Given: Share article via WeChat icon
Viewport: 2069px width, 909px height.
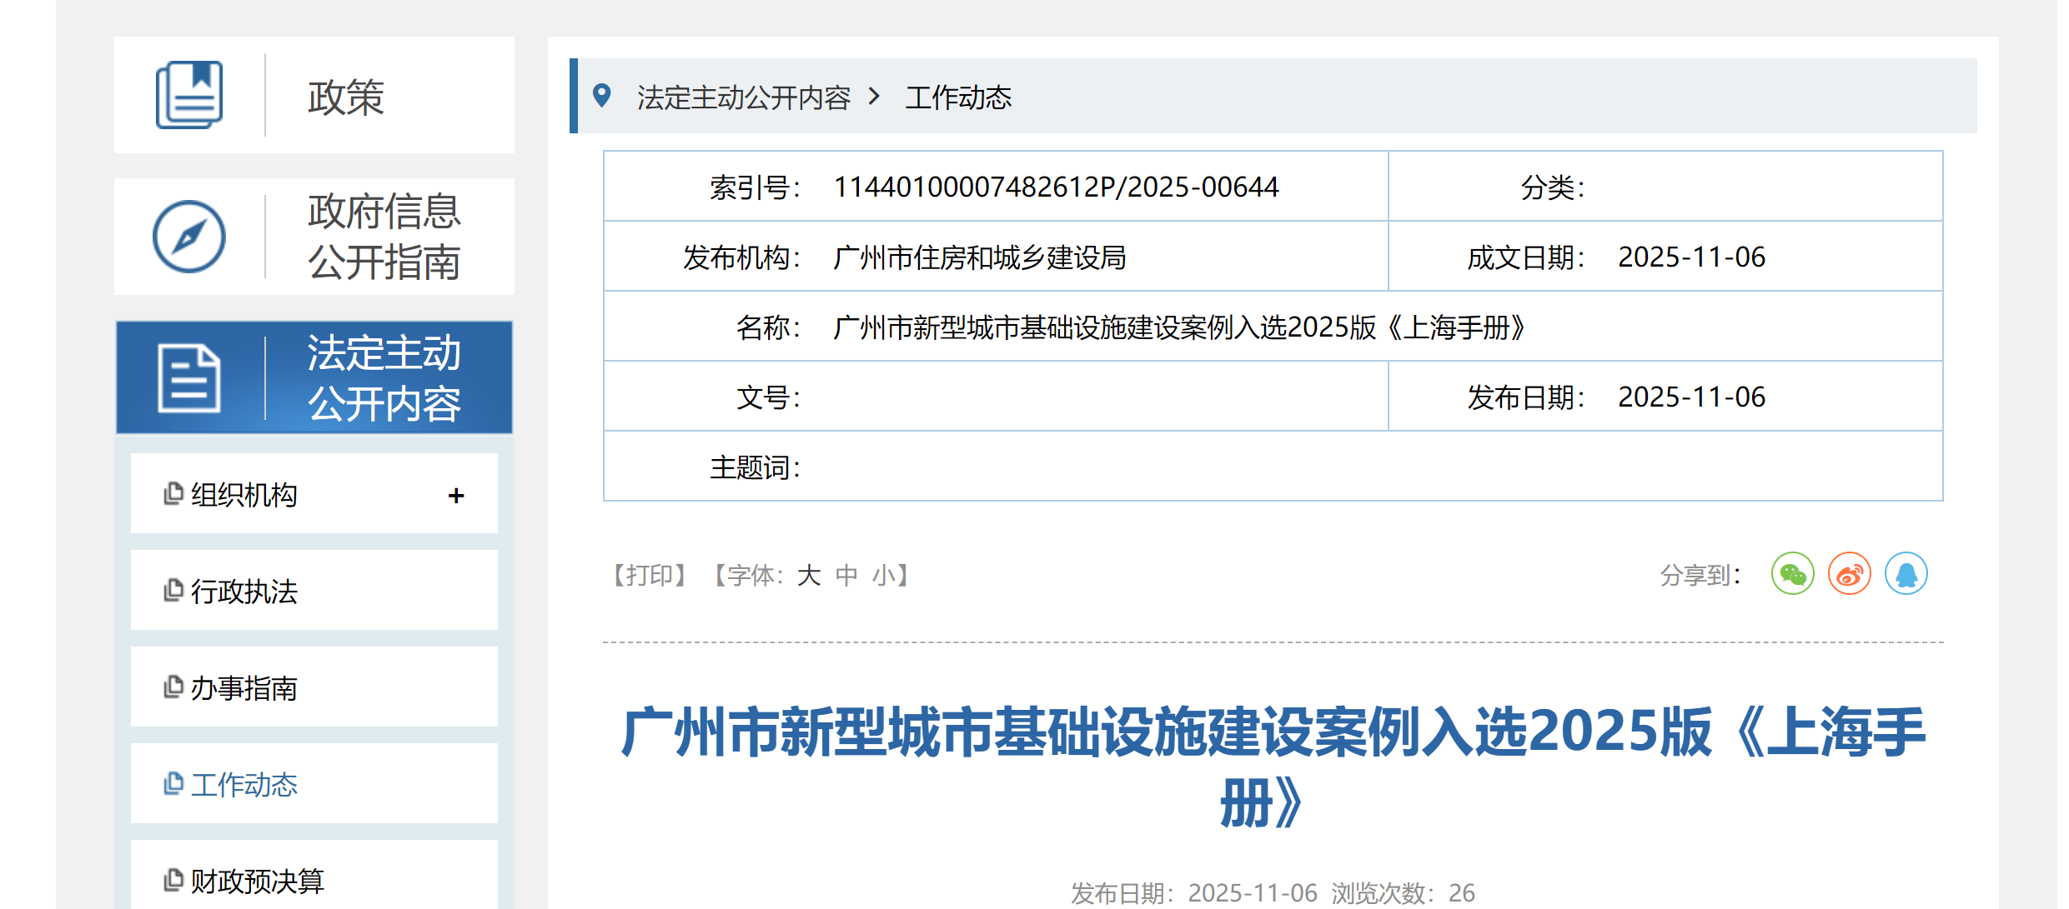Looking at the screenshot, I should click(1792, 574).
